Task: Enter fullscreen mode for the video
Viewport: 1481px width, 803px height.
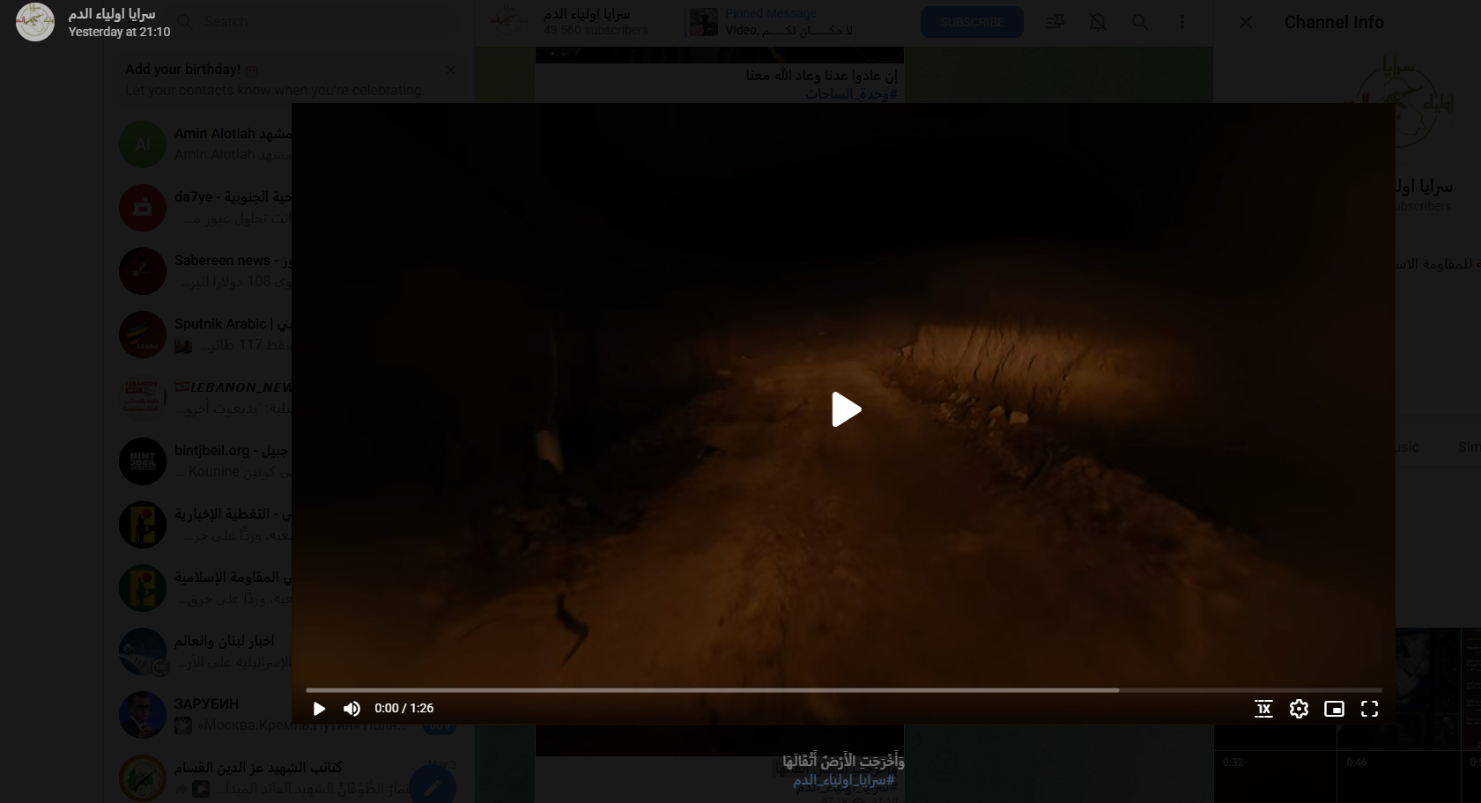Action: coord(1369,709)
